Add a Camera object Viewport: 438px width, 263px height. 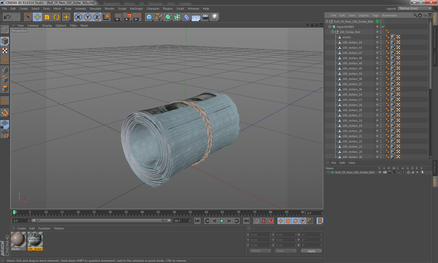[205, 17]
